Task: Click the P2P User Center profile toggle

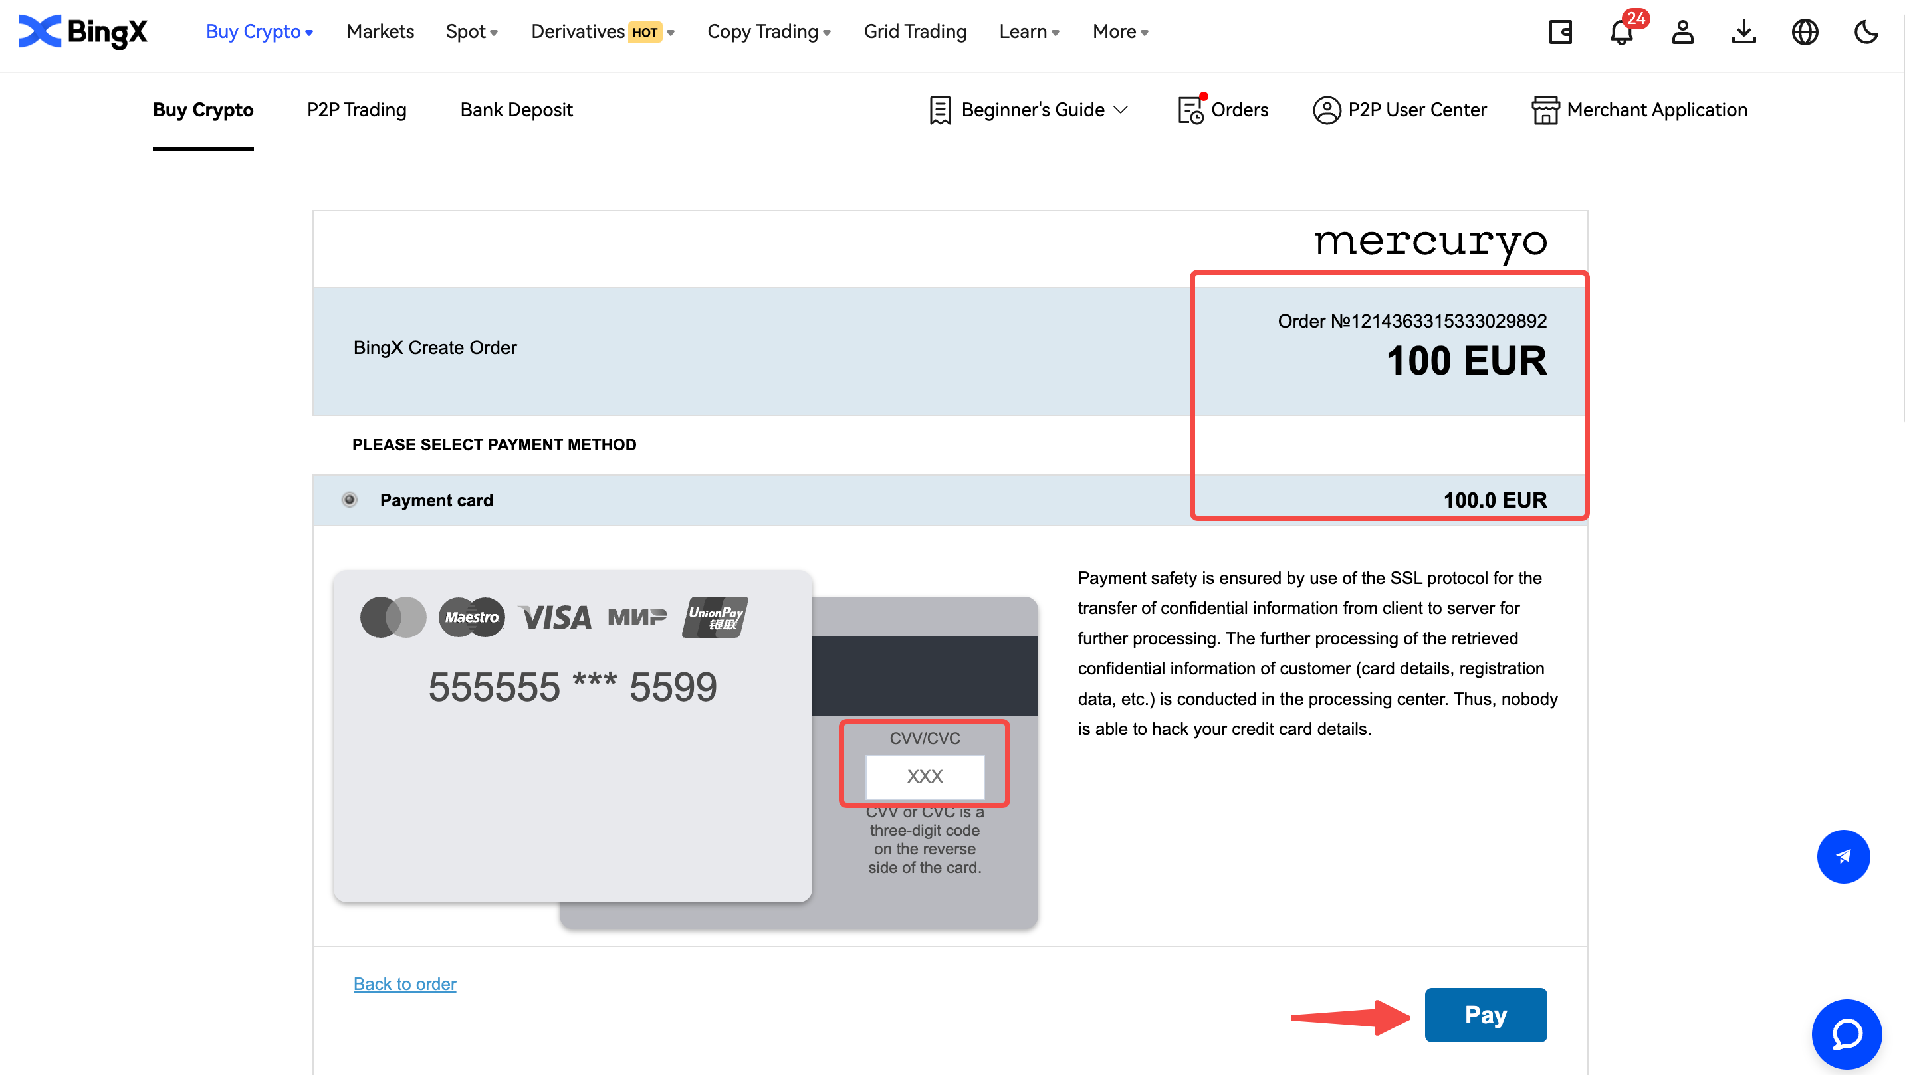Action: [x=1399, y=110]
